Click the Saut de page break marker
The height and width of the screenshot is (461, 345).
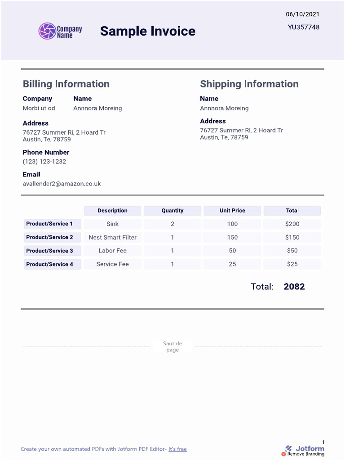click(172, 347)
